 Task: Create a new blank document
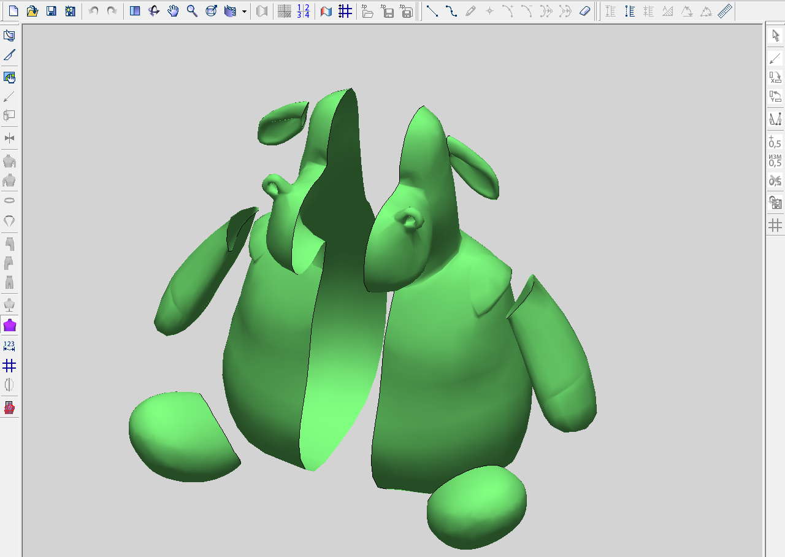point(13,11)
